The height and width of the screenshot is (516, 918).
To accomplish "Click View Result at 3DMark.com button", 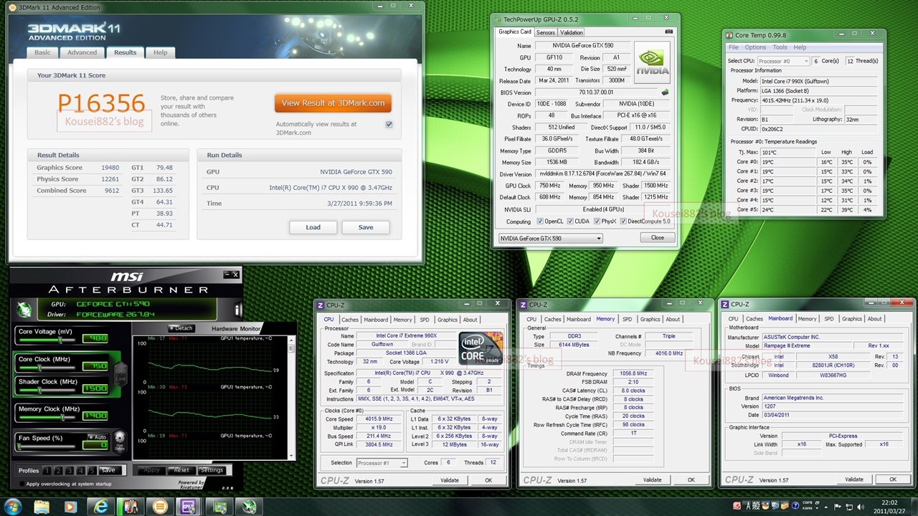I will coord(333,103).
